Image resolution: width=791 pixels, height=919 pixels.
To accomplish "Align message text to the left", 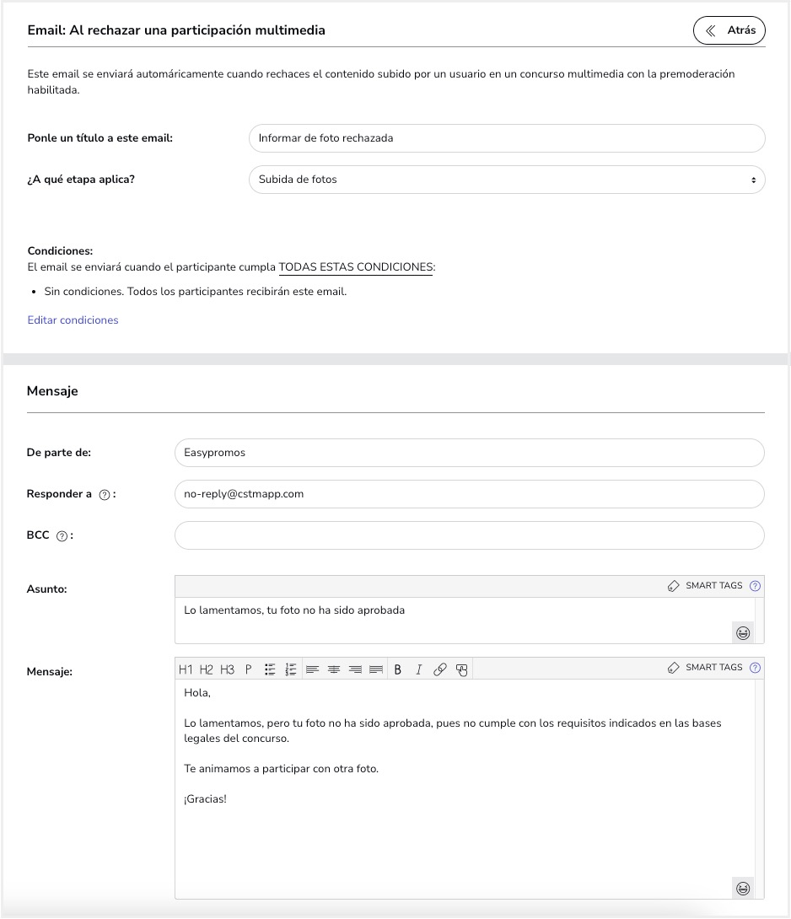I will point(312,669).
